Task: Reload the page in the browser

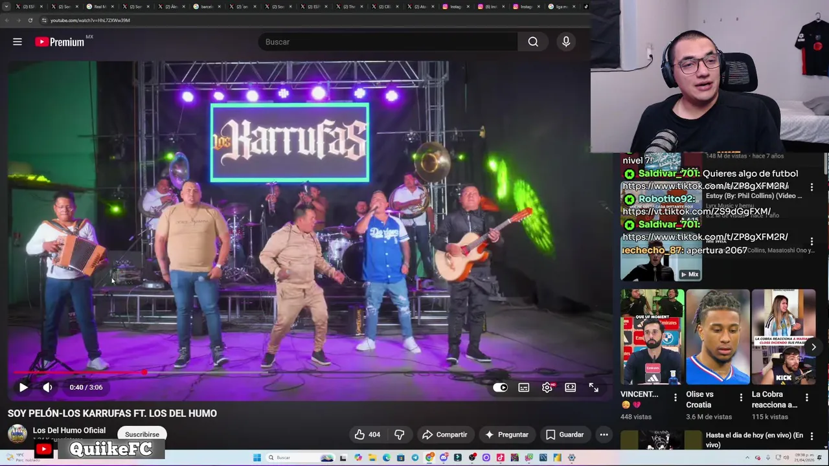Action: (x=30, y=20)
